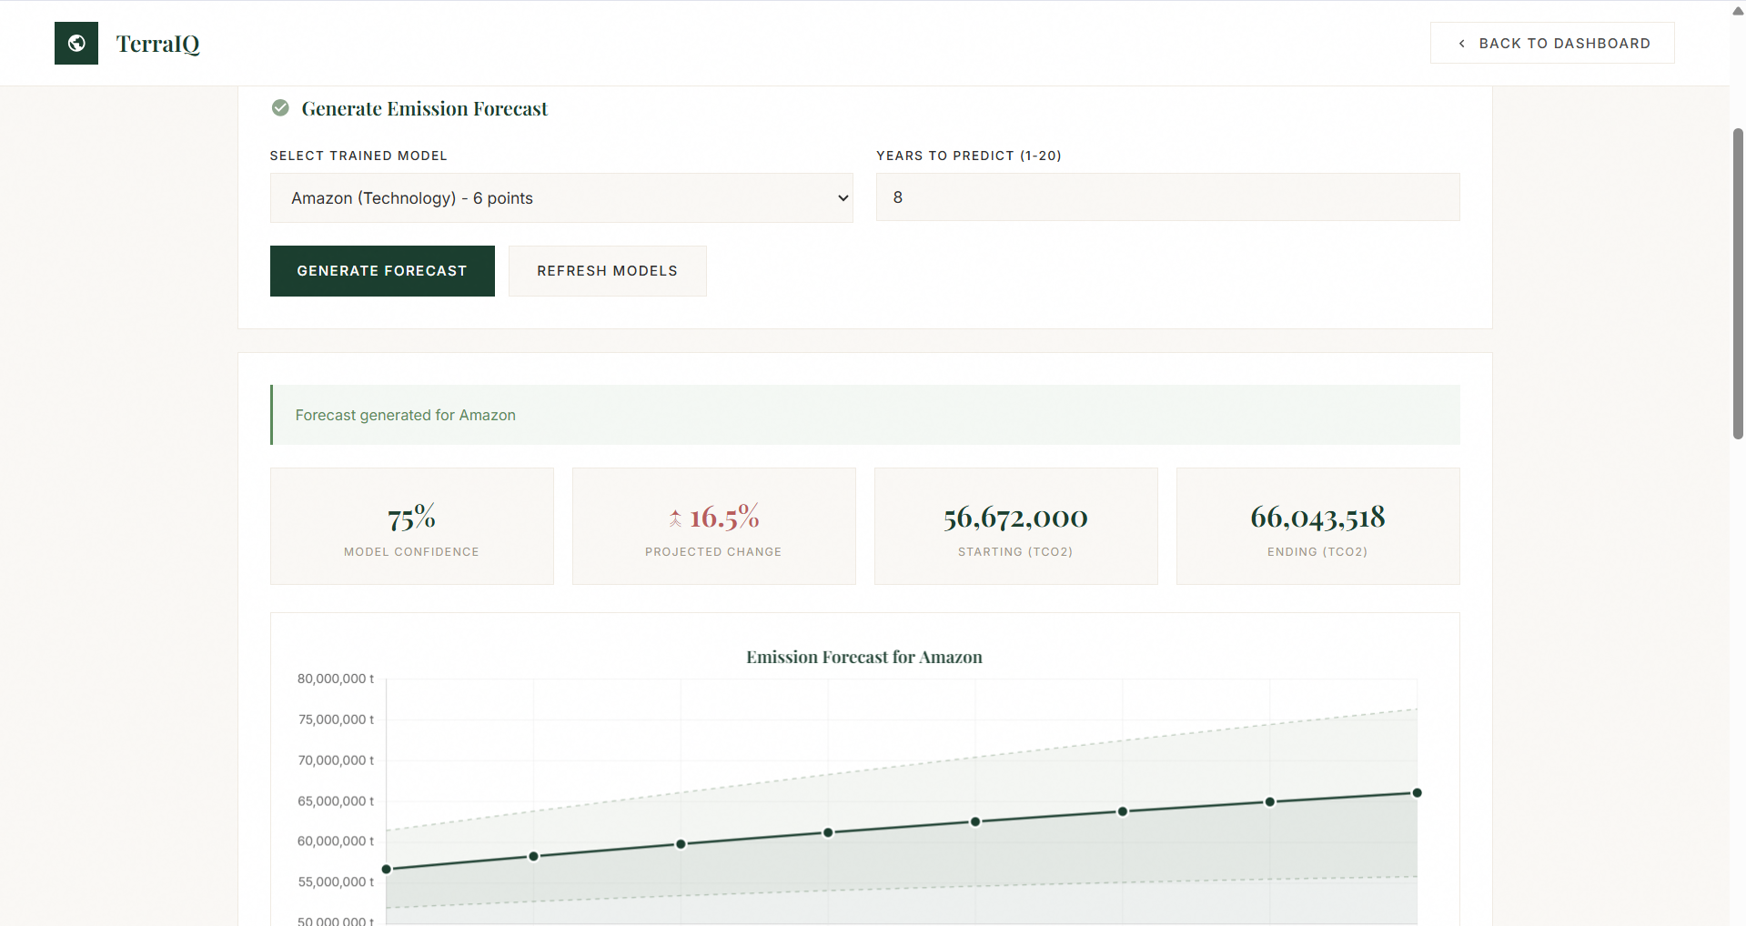The image size is (1746, 926).
Task: Click the 80,000,000 t axis label
Action: (x=336, y=679)
